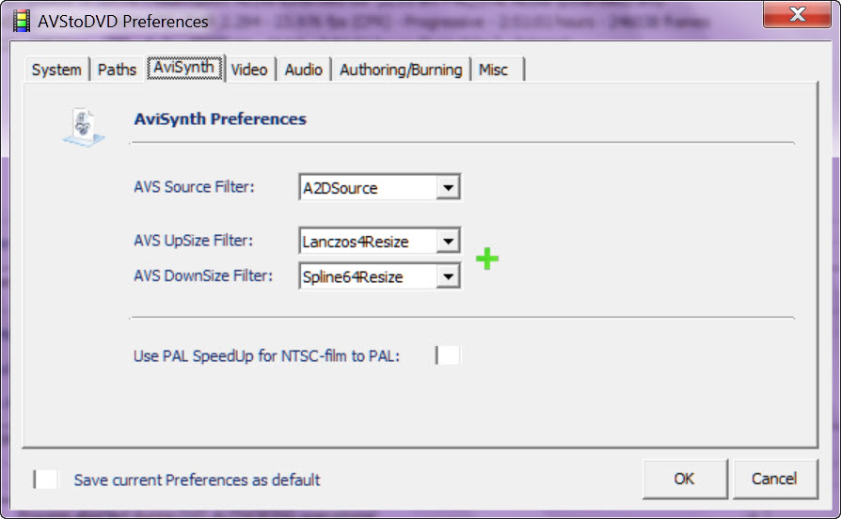Click the AVStoDVD film icon in title bar

(21, 21)
